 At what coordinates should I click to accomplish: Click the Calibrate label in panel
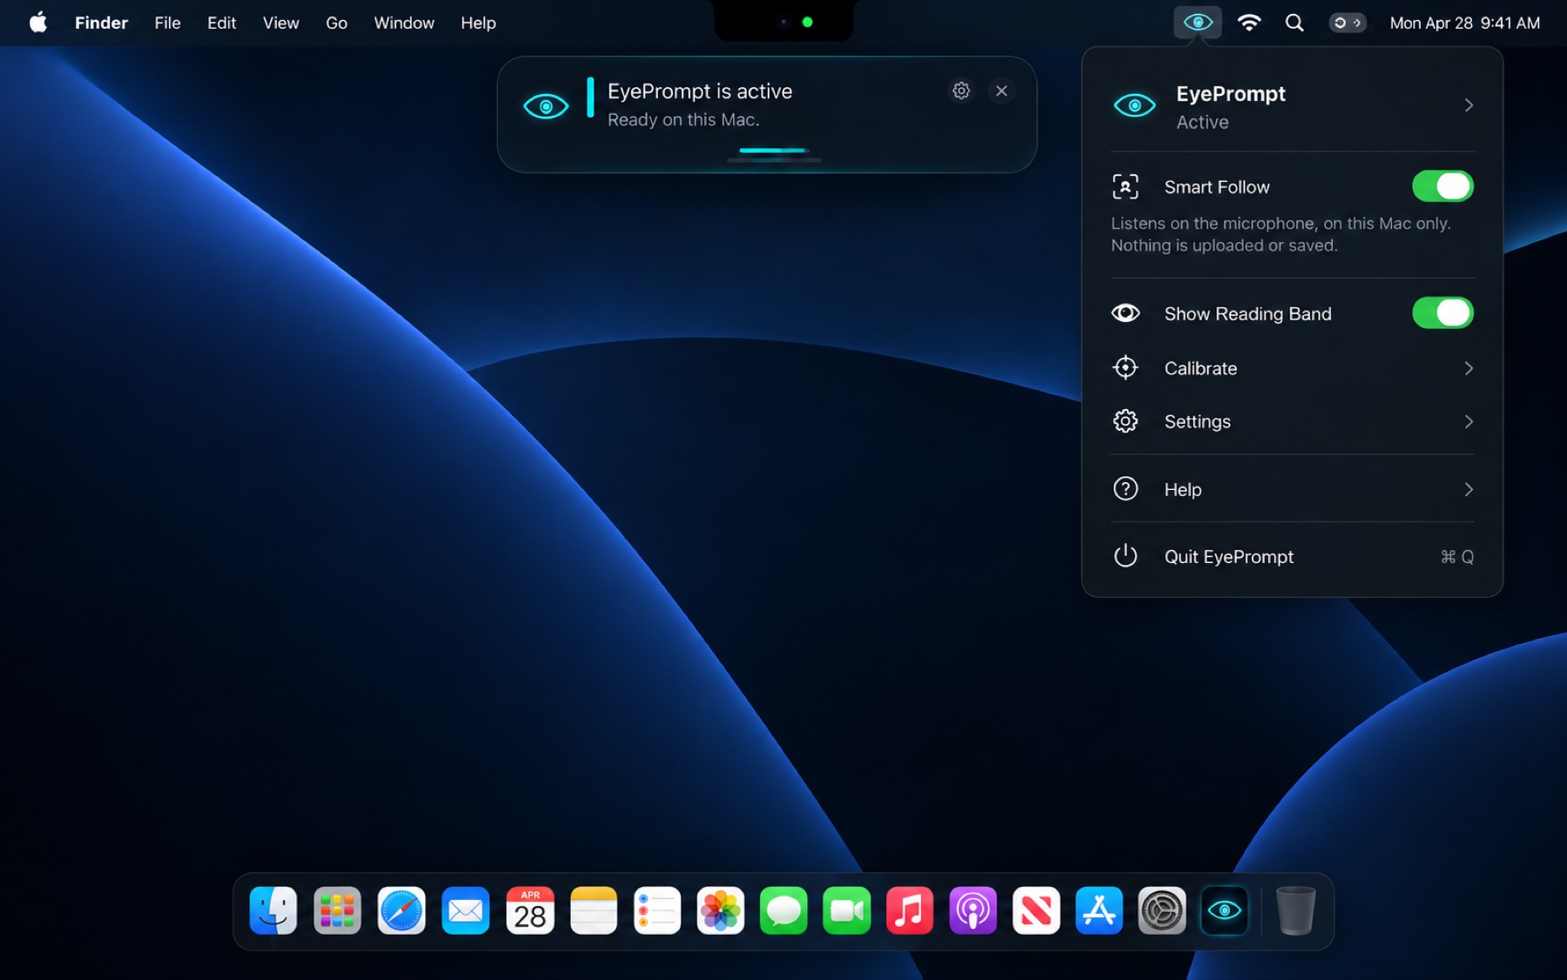[x=1200, y=368]
